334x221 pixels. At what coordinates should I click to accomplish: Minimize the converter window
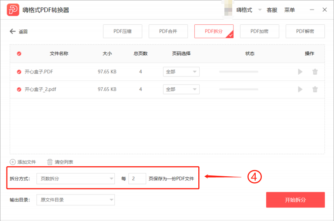[x=312, y=10]
